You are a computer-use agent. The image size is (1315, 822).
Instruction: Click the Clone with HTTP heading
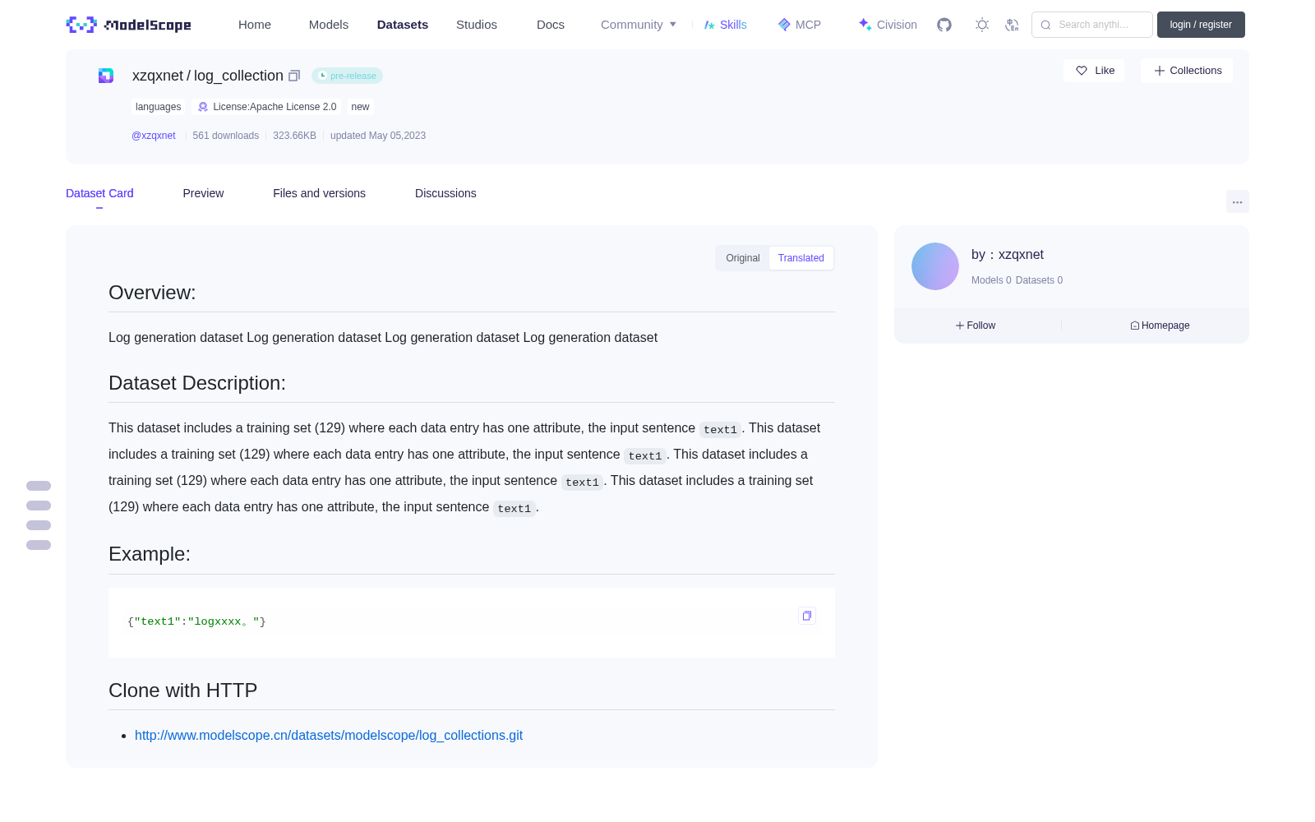(x=183, y=690)
